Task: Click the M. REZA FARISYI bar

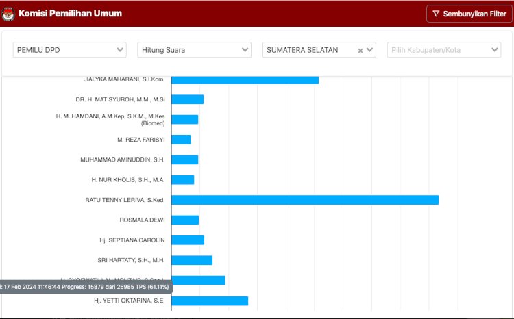Action: click(181, 140)
